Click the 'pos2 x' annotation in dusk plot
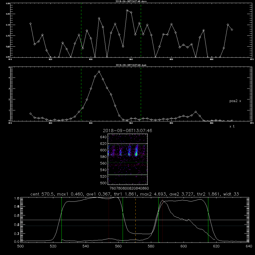Screen dimensions: 255x255 tap(235, 101)
